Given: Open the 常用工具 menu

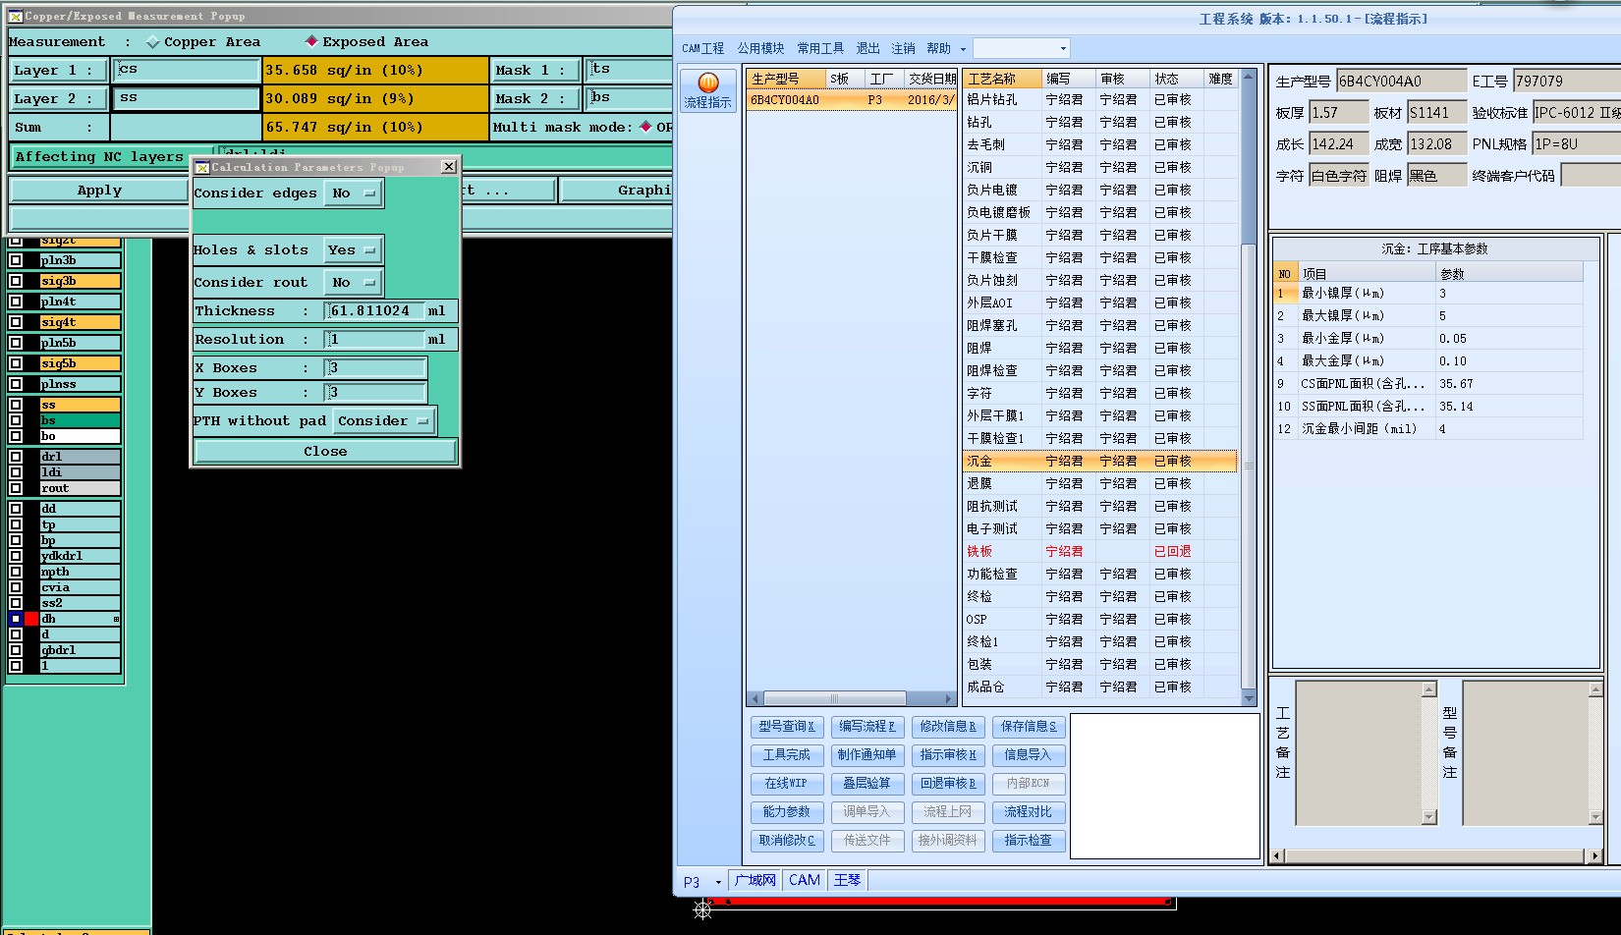Looking at the screenshot, I should click(820, 48).
